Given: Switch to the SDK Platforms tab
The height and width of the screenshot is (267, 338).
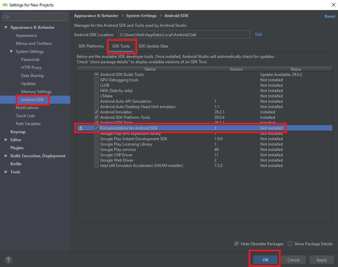Looking at the screenshot, I should [91, 46].
